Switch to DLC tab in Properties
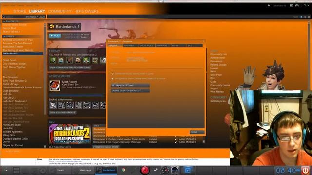Image resolution: width=312 pixels, height=175 pixels. [195, 45]
